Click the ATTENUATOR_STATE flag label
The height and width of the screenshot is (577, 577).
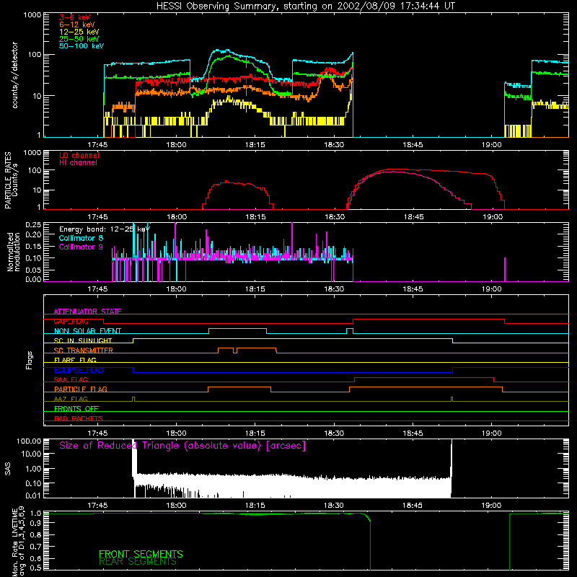click(x=87, y=312)
